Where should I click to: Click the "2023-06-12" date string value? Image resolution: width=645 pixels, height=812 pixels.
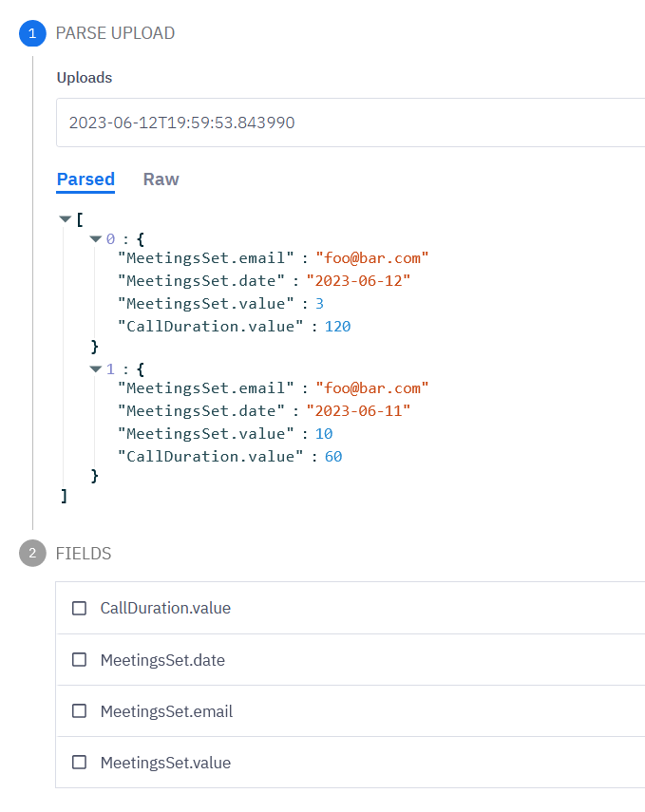358,280
